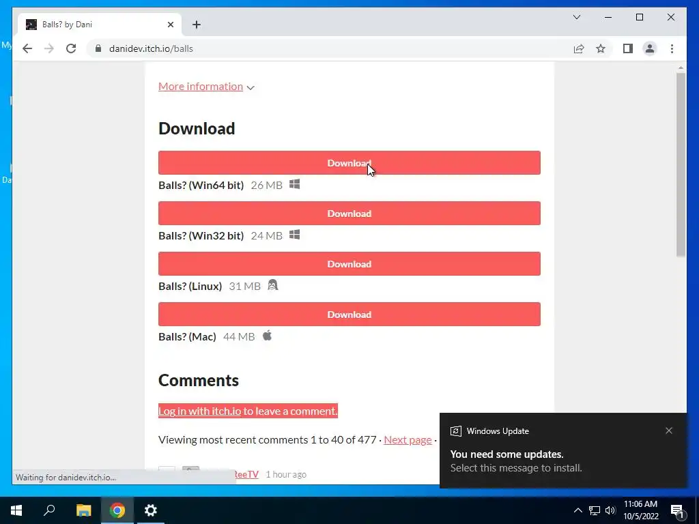This screenshot has width=699, height=524.
Task: Click the page vertical scrollbar thumb
Action: [681, 165]
